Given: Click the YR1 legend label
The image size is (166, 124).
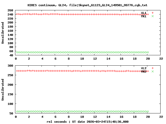Looking at the screenshot, I should click(143, 16).
